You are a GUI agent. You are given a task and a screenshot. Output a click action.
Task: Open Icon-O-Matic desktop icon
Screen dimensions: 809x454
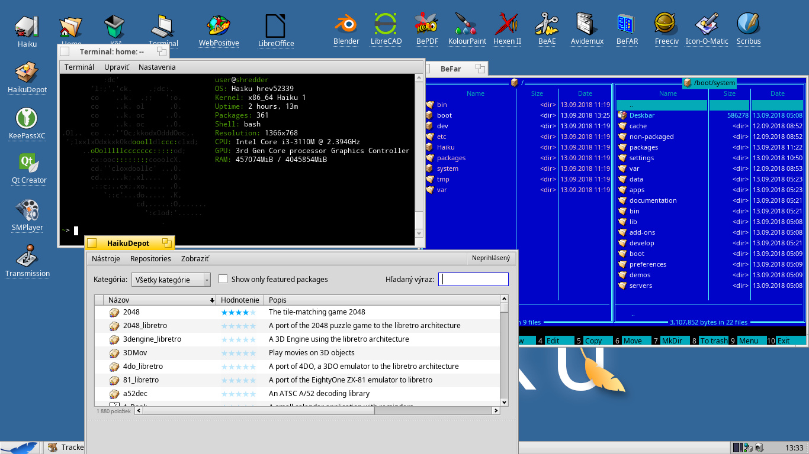coord(707,24)
